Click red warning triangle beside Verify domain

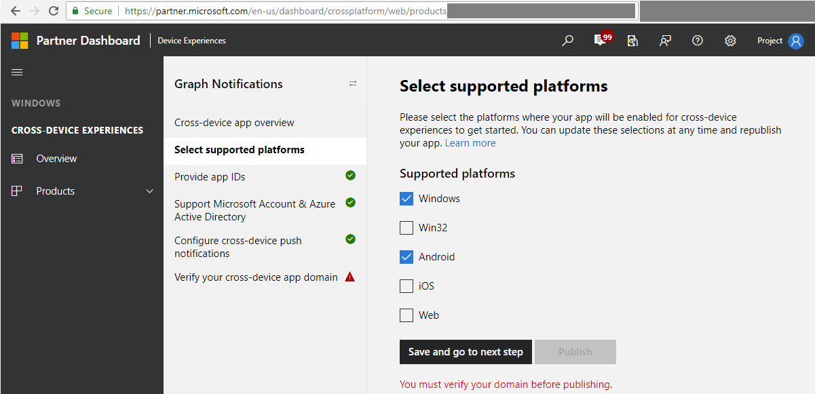[x=350, y=277]
